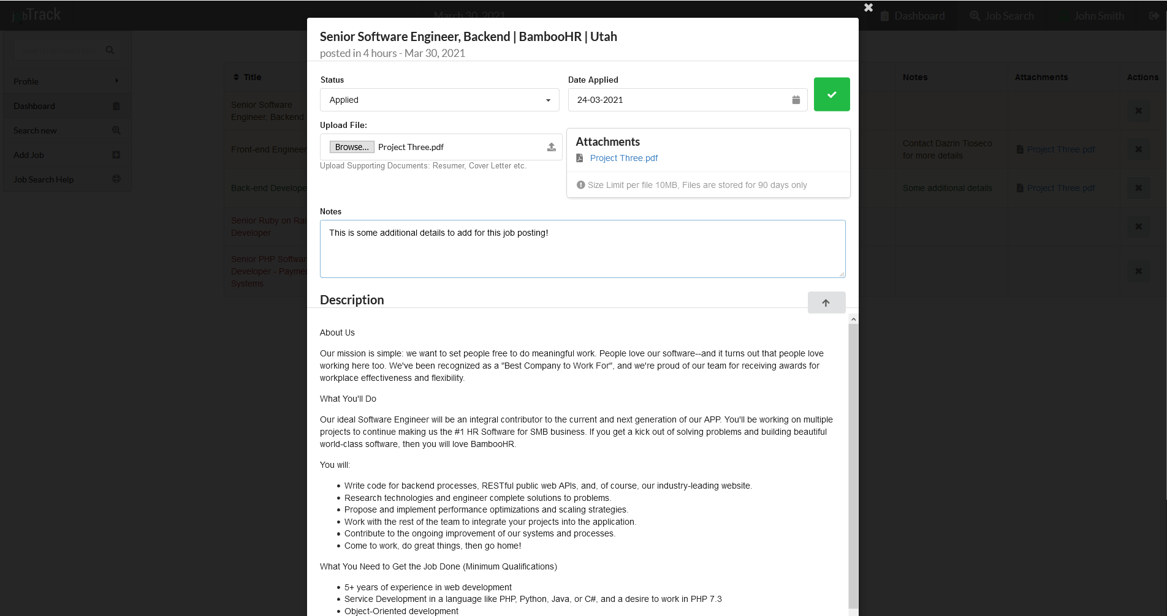Open Dashboard in the top navigation

click(913, 16)
